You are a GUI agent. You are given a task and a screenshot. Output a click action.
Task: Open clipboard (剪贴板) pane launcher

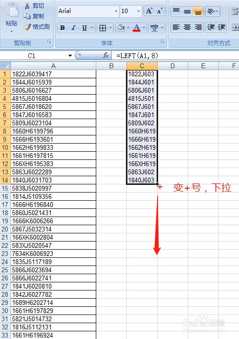[x=49, y=42]
